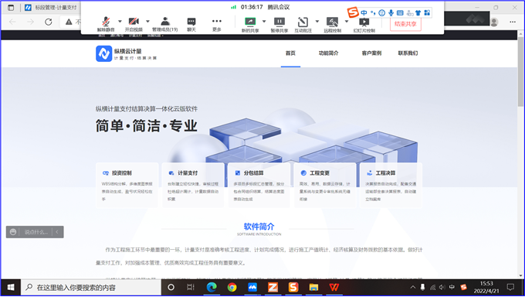The height and width of the screenshot is (297, 525).
Task: Expand the new share options arrow
Action: pos(264,22)
